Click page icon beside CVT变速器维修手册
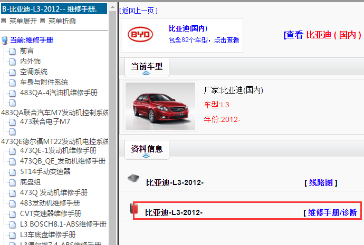 tap(13, 214)
